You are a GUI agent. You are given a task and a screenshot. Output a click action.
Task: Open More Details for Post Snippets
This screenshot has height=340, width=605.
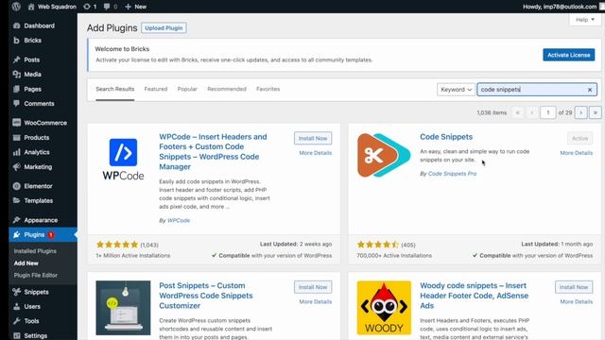click(316, 302)
